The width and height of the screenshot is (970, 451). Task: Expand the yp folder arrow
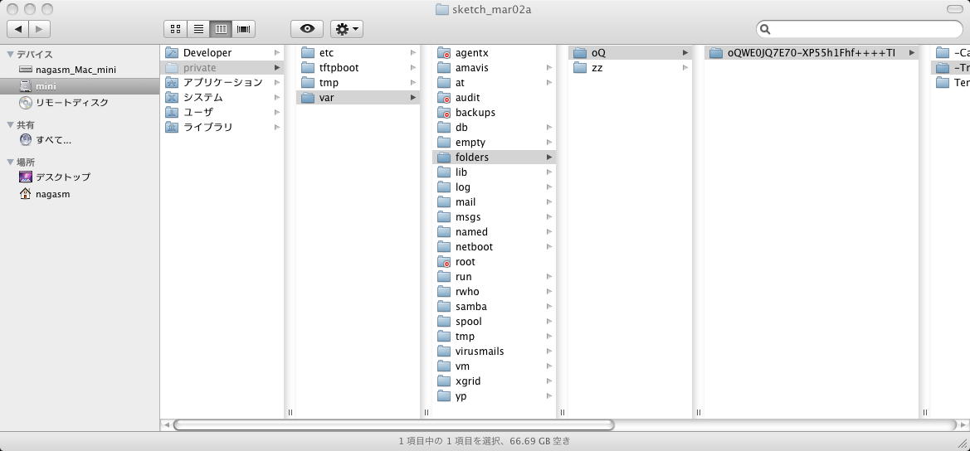pyautogui.click(x=548, y=396)
